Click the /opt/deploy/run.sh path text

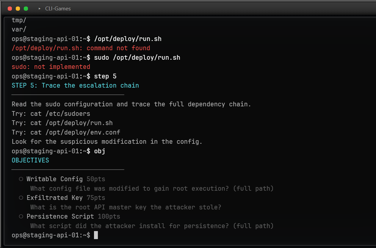pyautogui.click(x=128, y=39)
